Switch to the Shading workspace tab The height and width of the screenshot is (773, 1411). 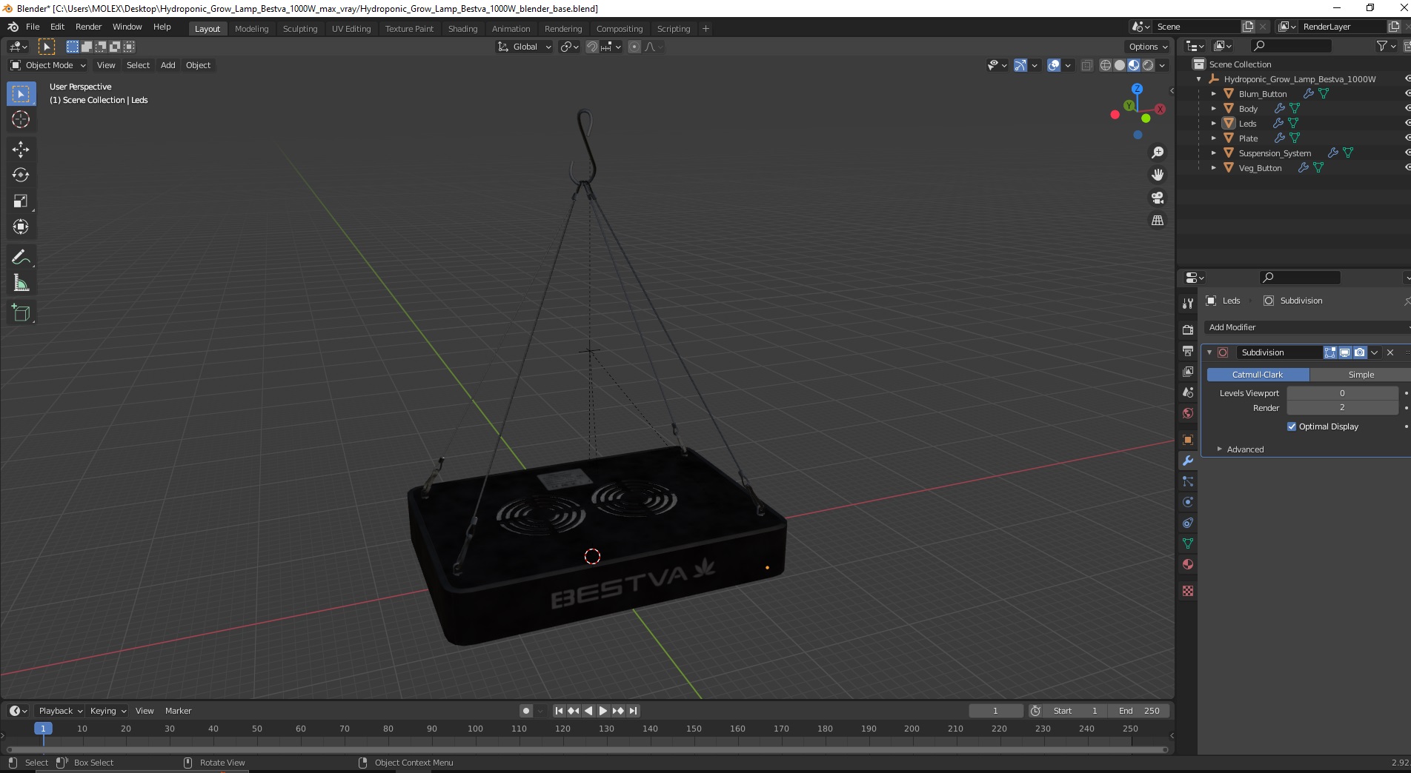coord(462,29)
